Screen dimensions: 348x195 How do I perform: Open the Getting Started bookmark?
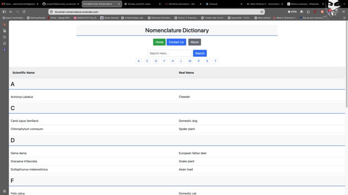coord(36,18)
